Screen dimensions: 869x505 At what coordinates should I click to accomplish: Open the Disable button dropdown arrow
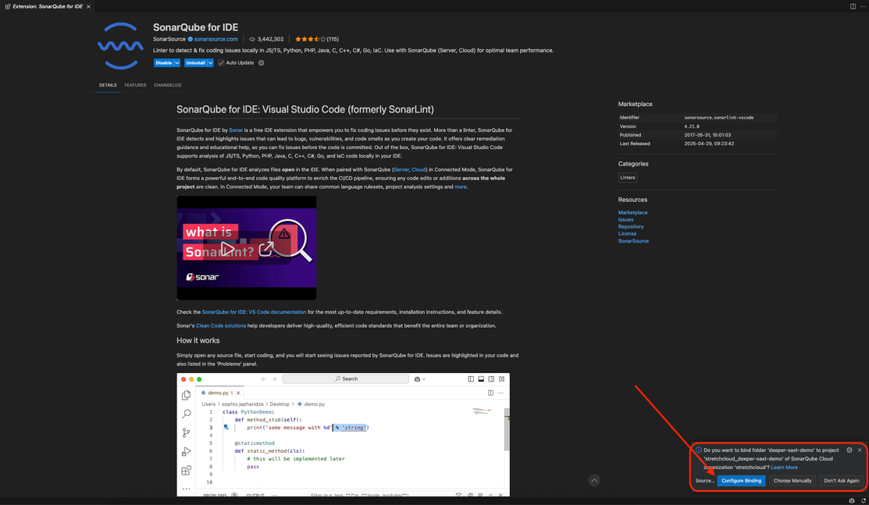coord(176,62)
